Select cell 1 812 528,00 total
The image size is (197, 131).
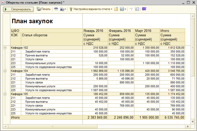(x=172, y=48)
